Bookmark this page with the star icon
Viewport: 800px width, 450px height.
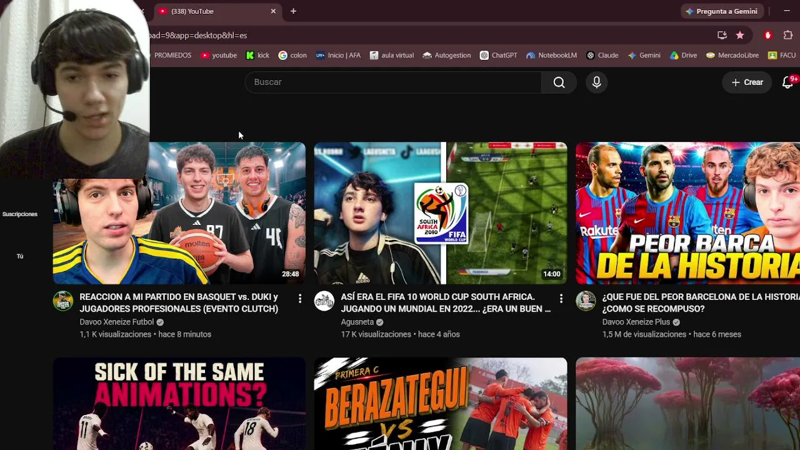tap(740, 35)
